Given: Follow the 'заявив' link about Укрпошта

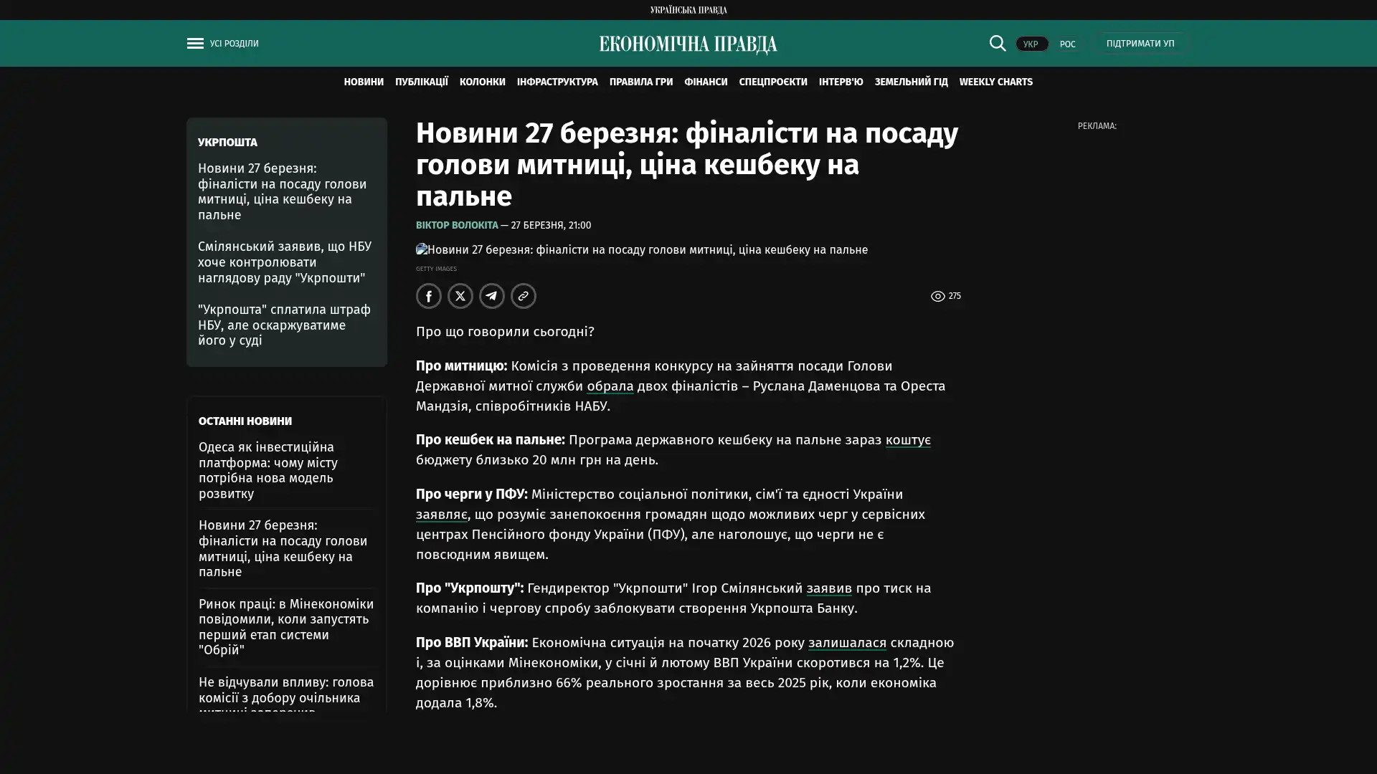Looking at the screenshot, I should click(x=828, y=588).
